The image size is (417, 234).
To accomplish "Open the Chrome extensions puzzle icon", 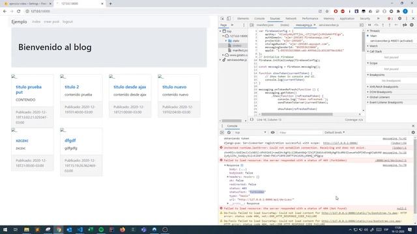I will click(x=398, y=11).
